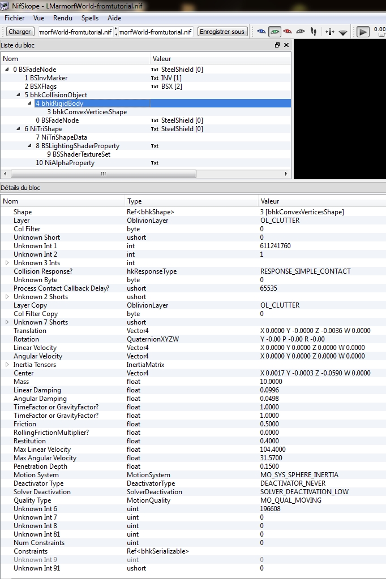Collapse the 6 NiTriShape node
The height and width of the screenshot is (579, 386).
point(19,128)
